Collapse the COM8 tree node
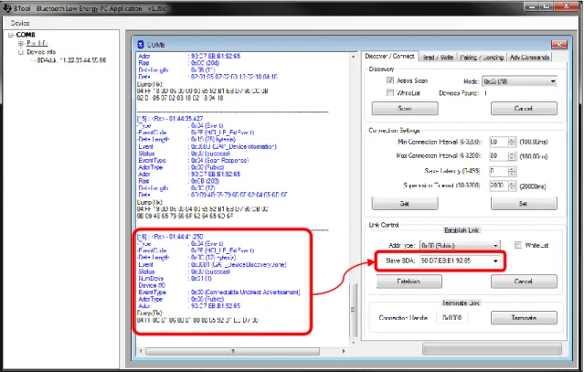Viewport: 584px width, 372px height. [10, 35]
